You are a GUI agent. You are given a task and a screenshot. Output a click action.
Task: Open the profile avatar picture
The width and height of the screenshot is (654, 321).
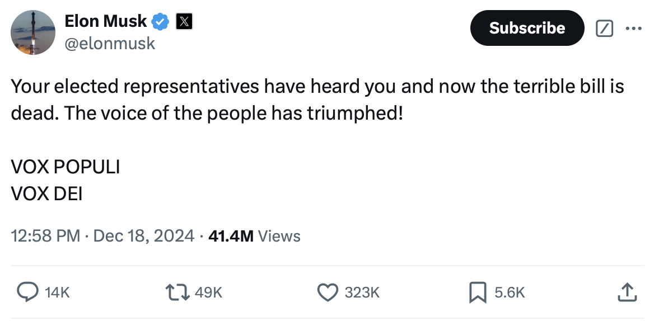click(33, 32)
